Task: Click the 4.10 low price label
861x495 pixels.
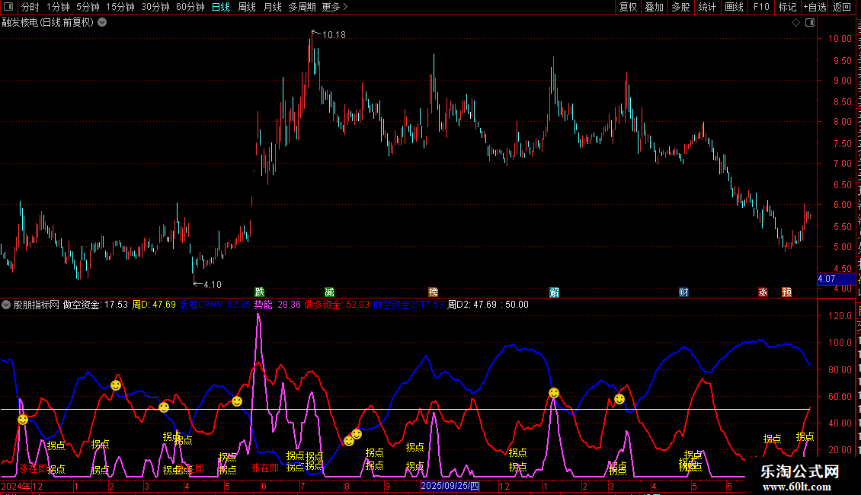Action: [x=213, y=284]
